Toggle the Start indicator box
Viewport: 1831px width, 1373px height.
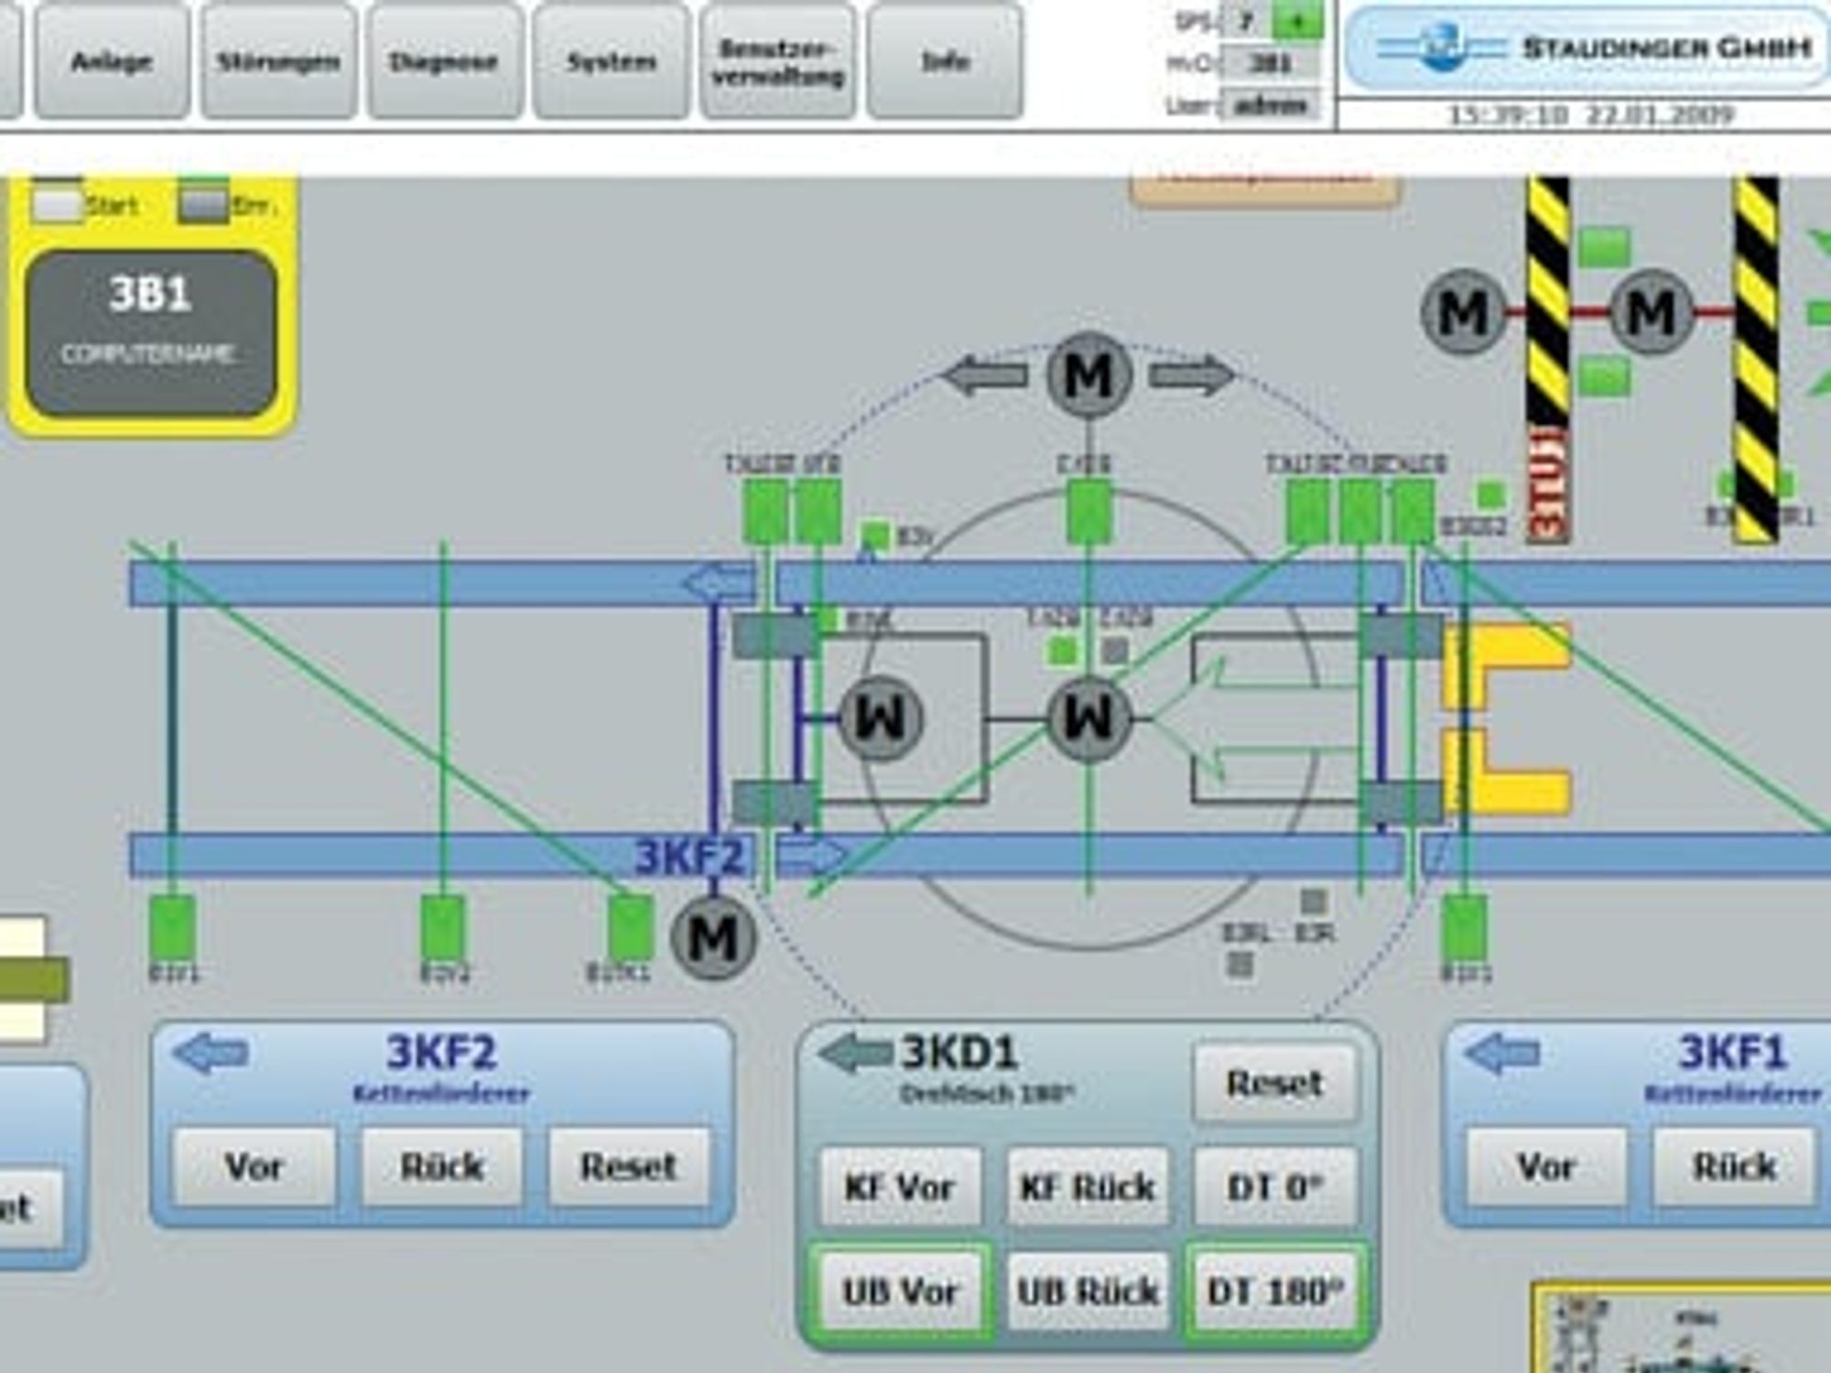point(57,203)
